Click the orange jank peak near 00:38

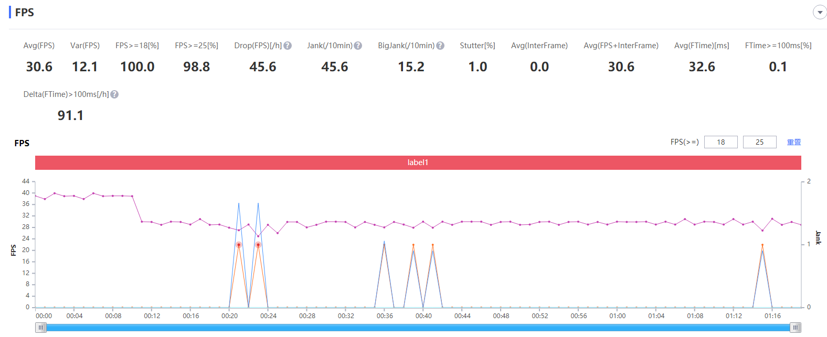pyautogui.click(x=413, y=245)
